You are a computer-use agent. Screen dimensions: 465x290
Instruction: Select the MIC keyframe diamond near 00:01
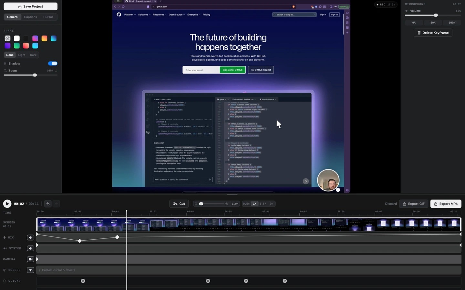click(x=80, y=241)
